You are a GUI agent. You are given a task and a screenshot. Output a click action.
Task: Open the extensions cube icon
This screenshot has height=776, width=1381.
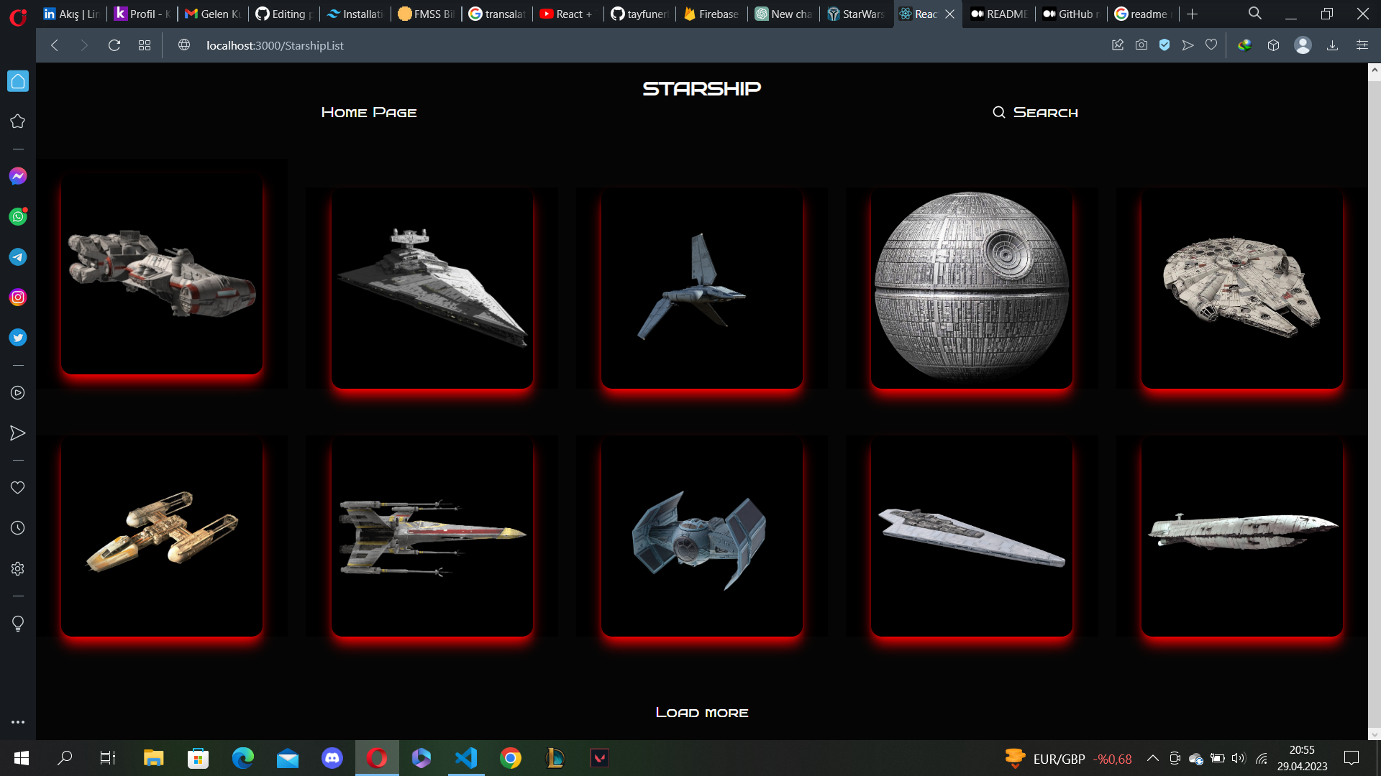click(x=1273, y=45)
